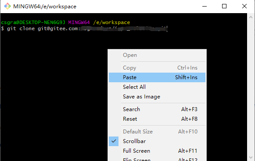255x161 pixels.
Task: Click scrollbar down arrow in terminal
Action: (x=251, y=157)
